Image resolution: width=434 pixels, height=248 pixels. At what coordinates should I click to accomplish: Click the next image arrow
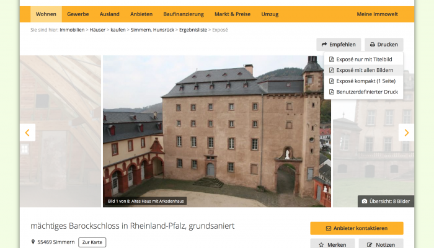click(406, 133)
